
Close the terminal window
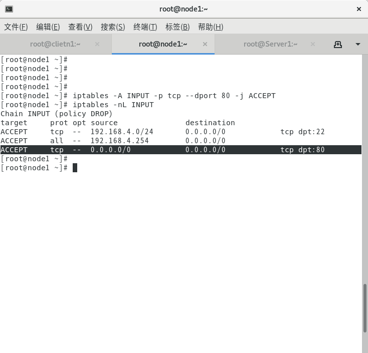point(358,9)
